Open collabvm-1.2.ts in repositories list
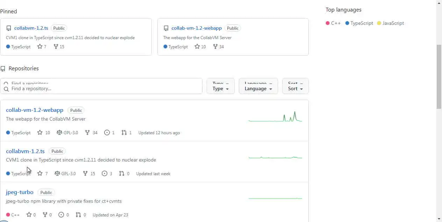Screen dimensions: 442x222 (25, 151)
